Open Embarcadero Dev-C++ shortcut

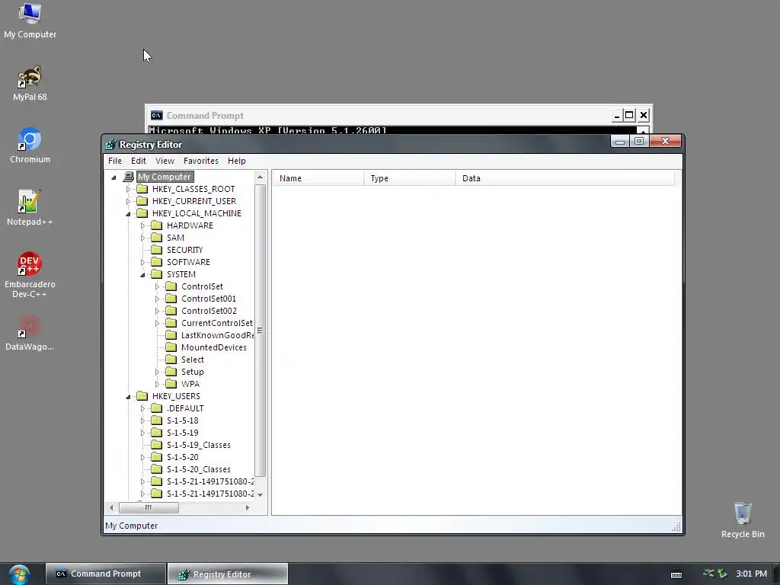(30, 275)
